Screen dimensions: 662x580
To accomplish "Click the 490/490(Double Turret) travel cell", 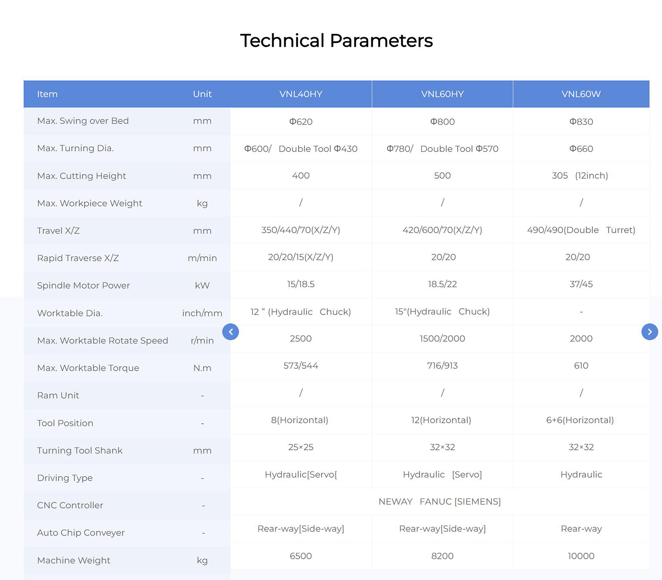I will coord(581,230).
